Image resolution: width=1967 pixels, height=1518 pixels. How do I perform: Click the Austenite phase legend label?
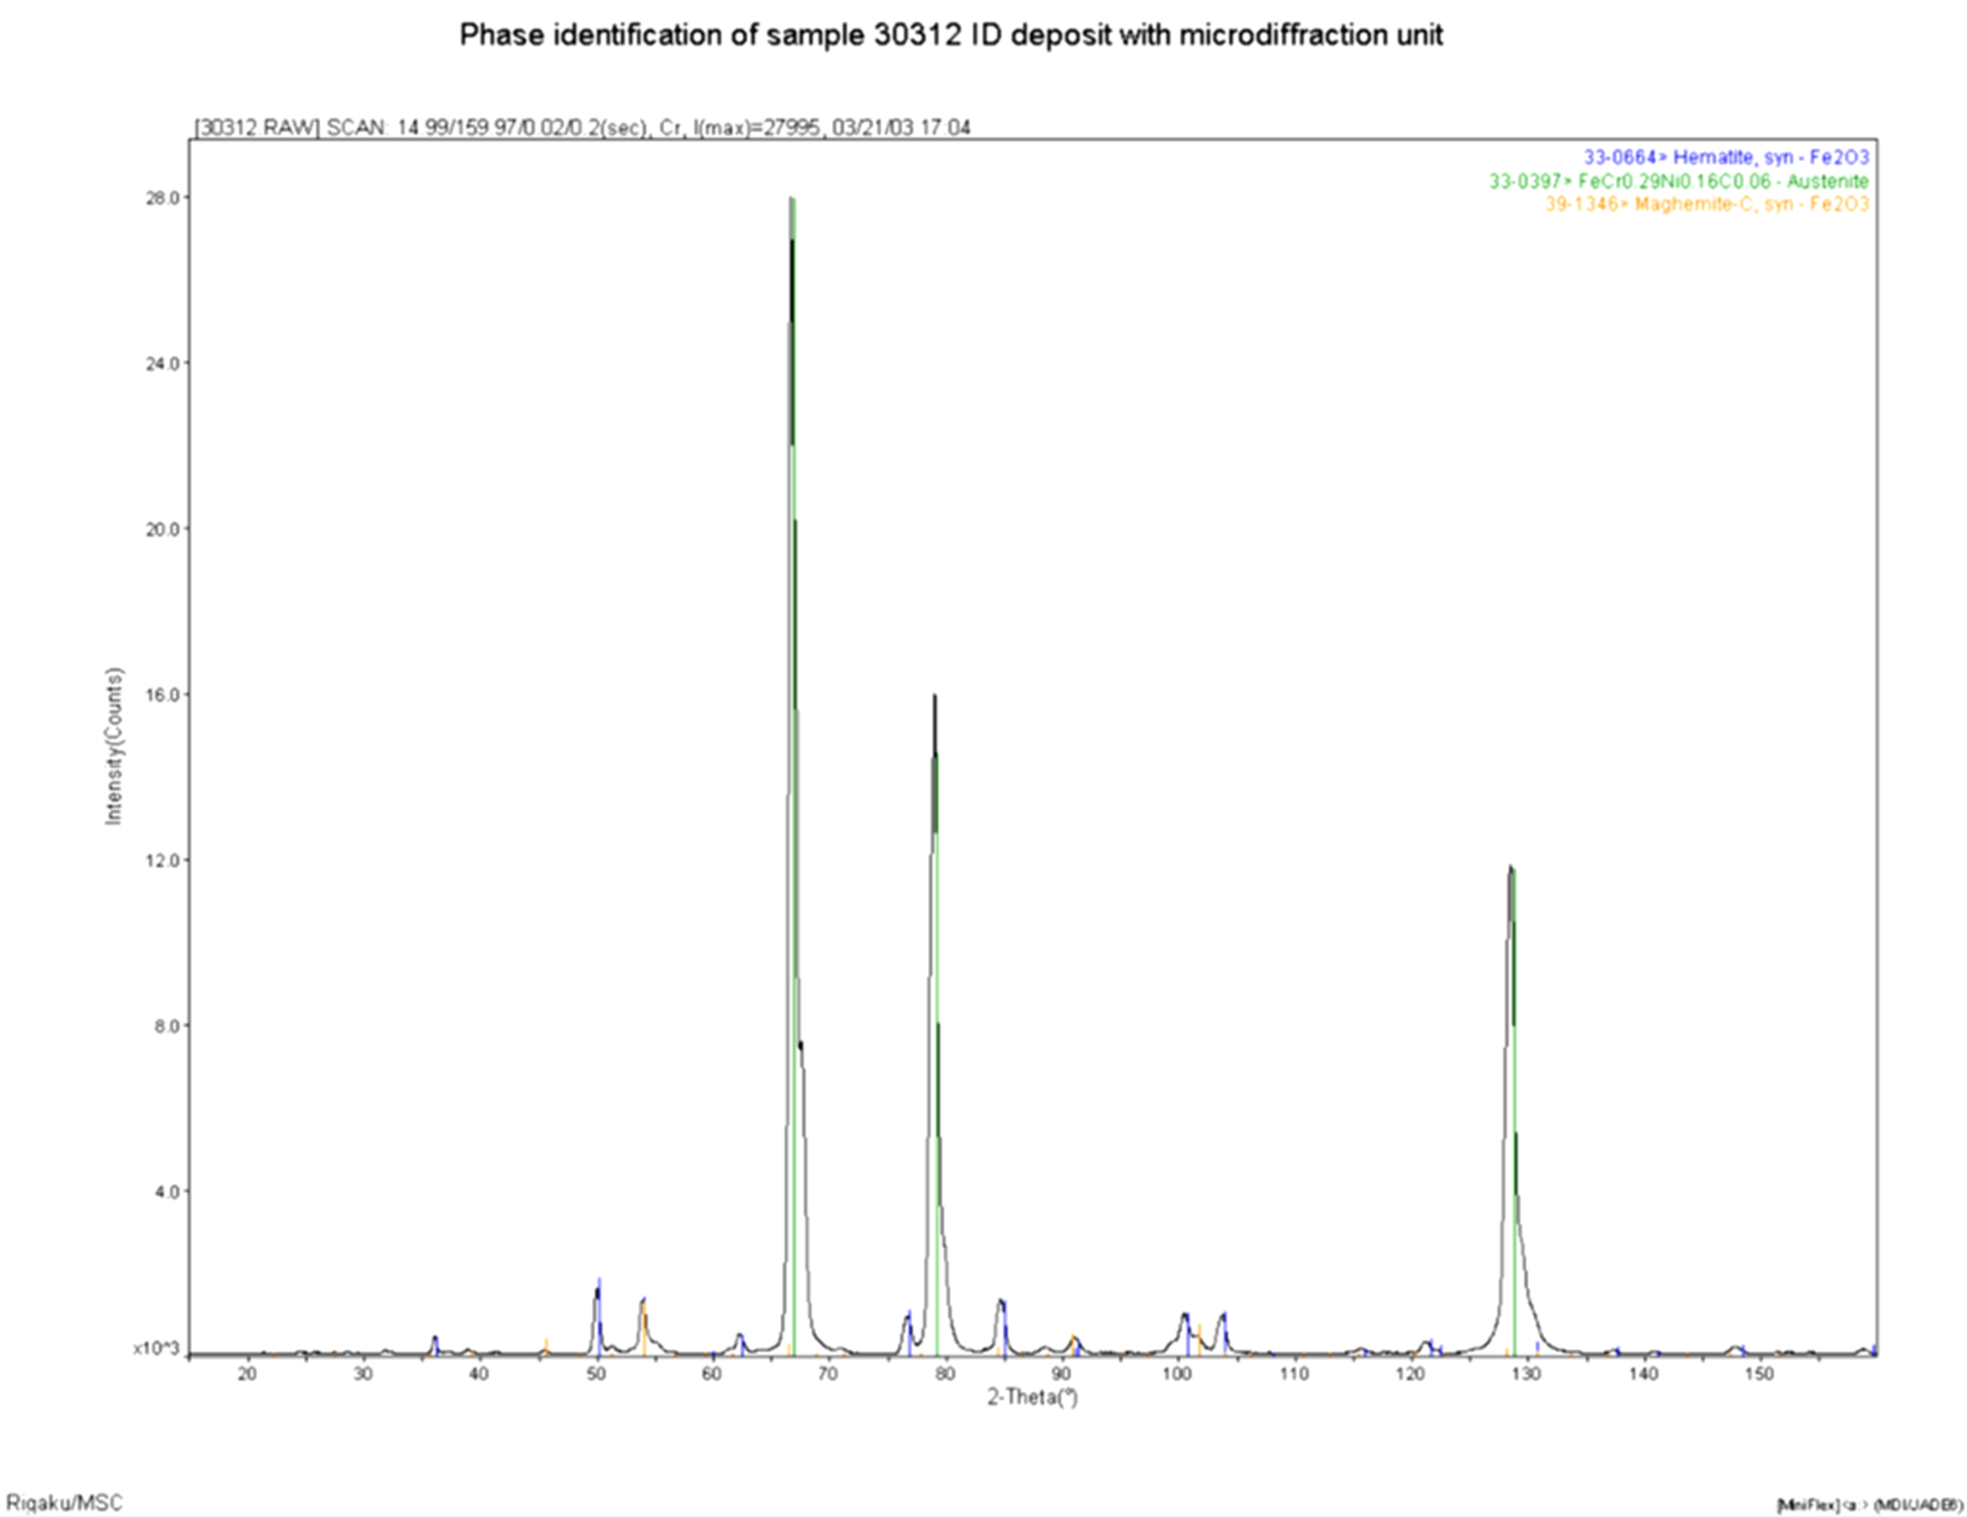pyautogui.click(x=1679, y=181)
